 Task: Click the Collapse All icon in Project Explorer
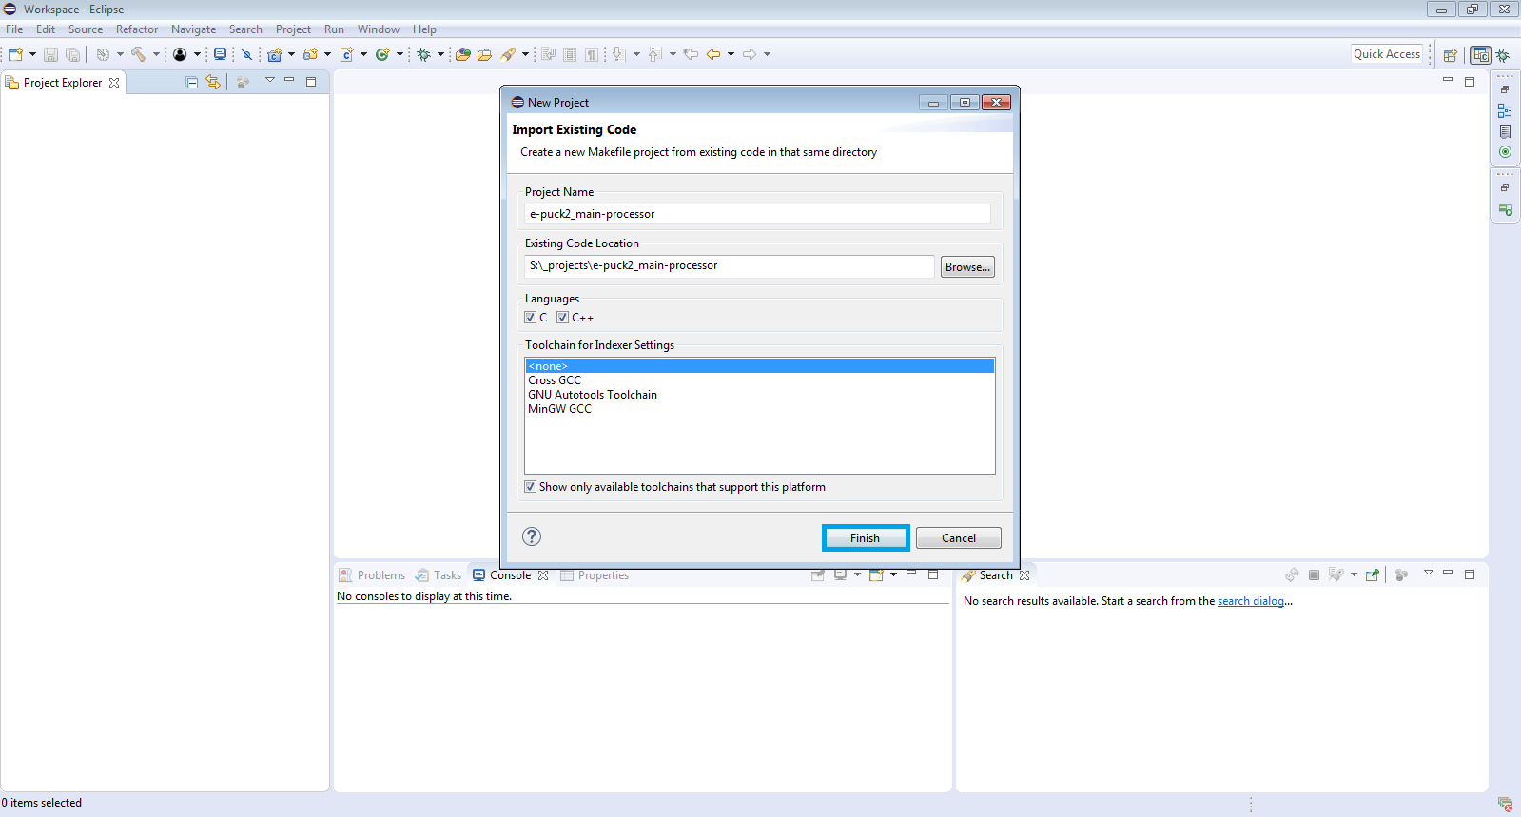[x=192, y=83]
